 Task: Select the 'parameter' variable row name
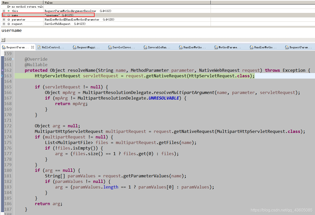tap(18, 19)
